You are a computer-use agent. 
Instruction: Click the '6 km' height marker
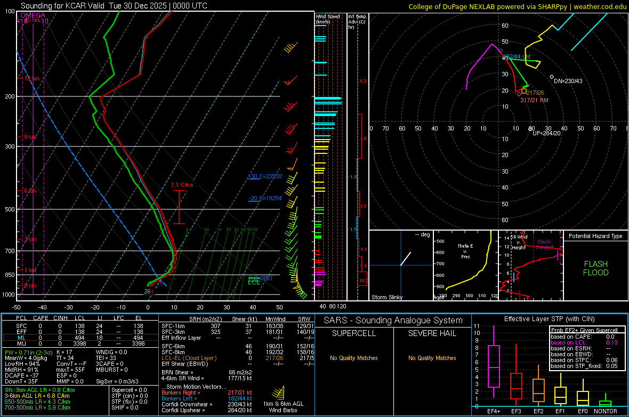click(x=30, y=191)
